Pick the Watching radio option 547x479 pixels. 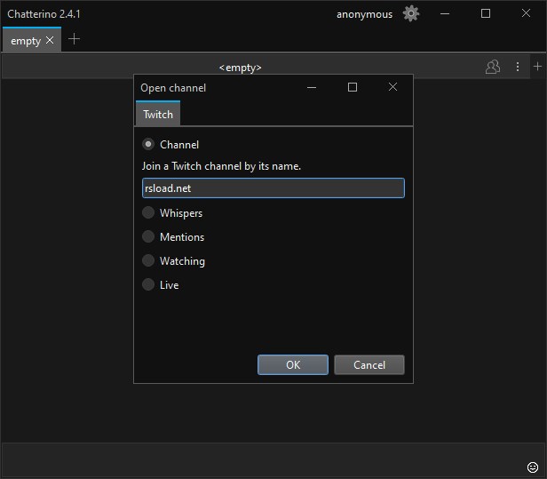point(148,261)
